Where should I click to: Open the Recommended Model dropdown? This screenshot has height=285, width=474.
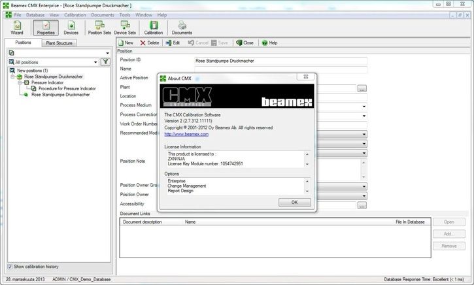364,134
